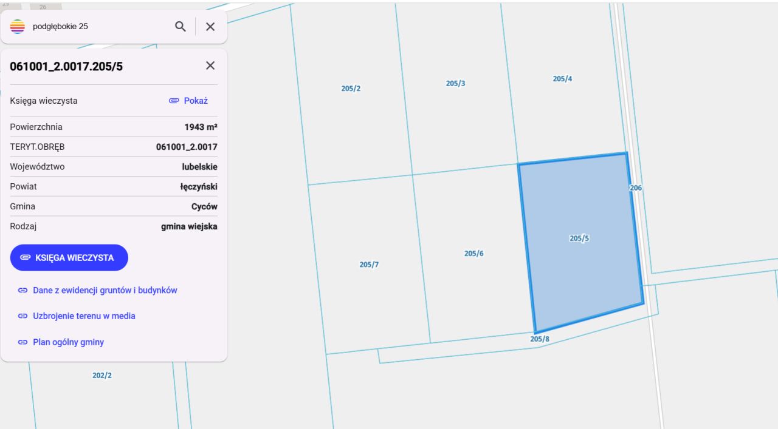Click the Powiat row label
Image resolution: width=778 pixels, height=429 pixels.
24,187
